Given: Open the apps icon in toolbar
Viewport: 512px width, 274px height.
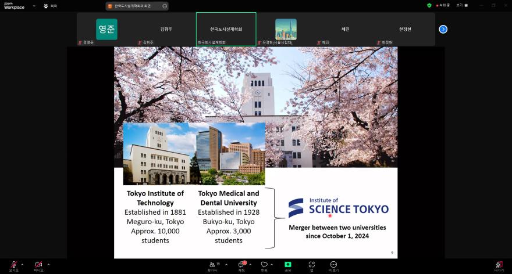Looking at the screenshot, I should pos(312,265).
